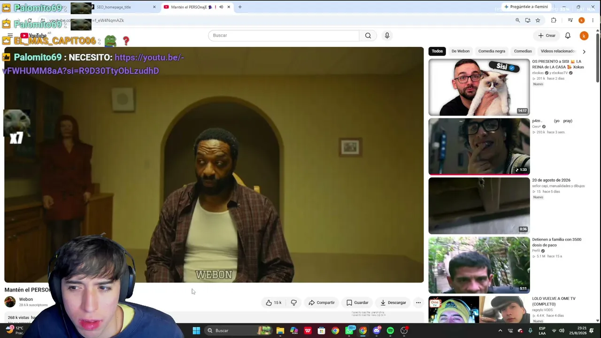Show more filter chips with right arrow
The height and width of the screenshot is (338, 601).
584,51
